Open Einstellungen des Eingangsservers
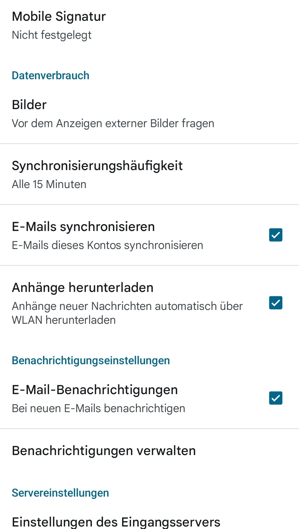 click(116, 522)
